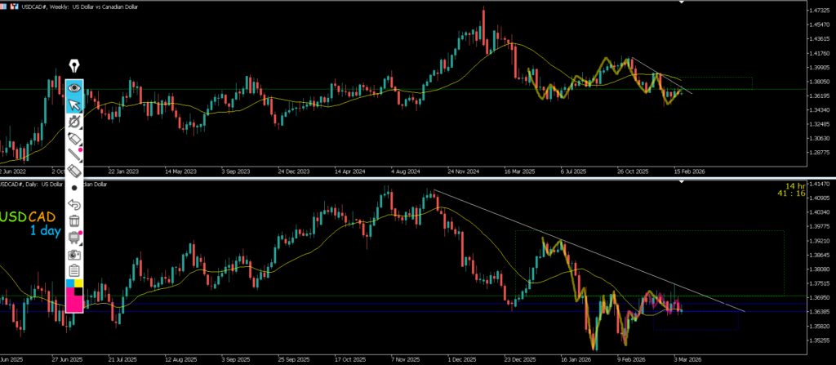
Task: Undo the last drawing stroke
Action: [74, 203]
